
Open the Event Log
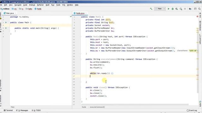click(192, 110)
